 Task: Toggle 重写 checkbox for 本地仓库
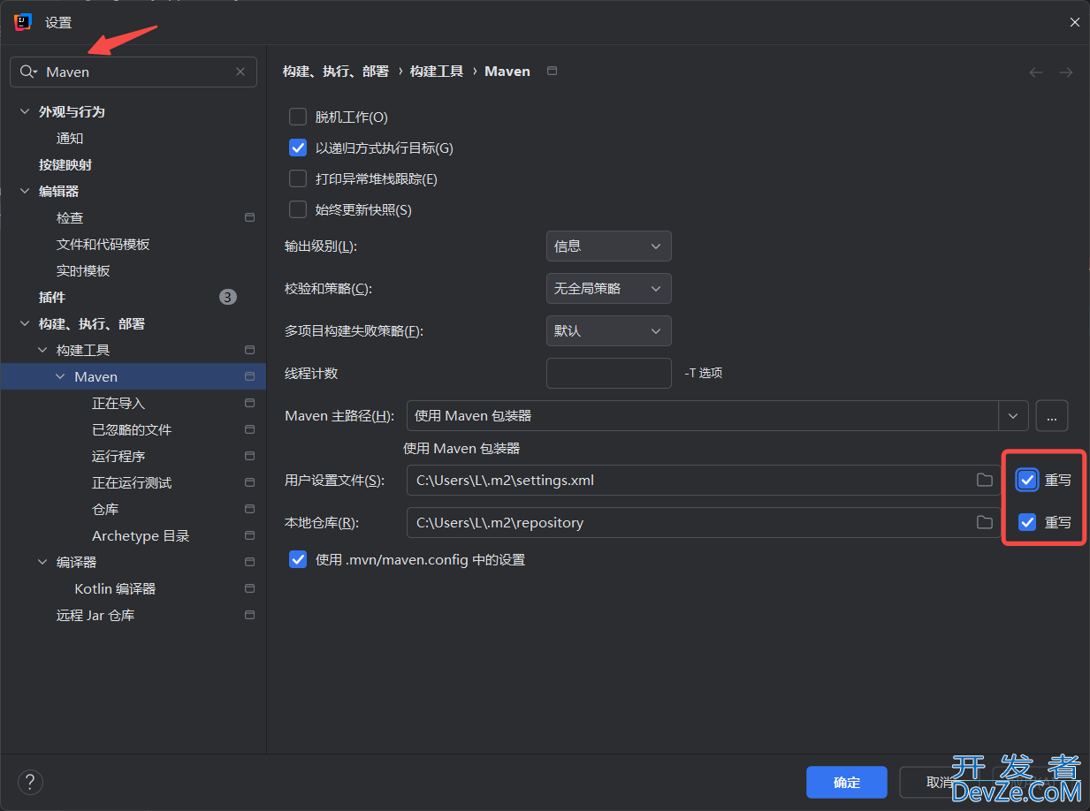[1027, 522]
